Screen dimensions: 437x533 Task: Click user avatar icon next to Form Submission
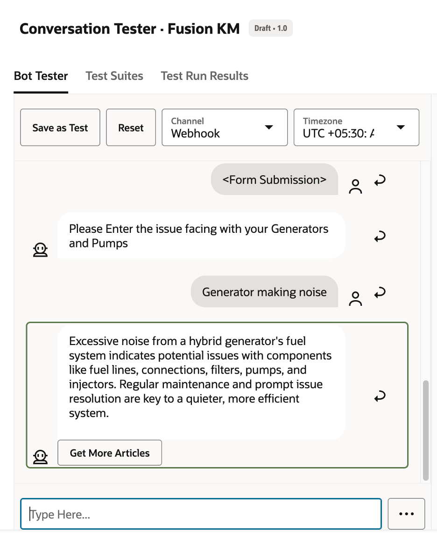355,187
